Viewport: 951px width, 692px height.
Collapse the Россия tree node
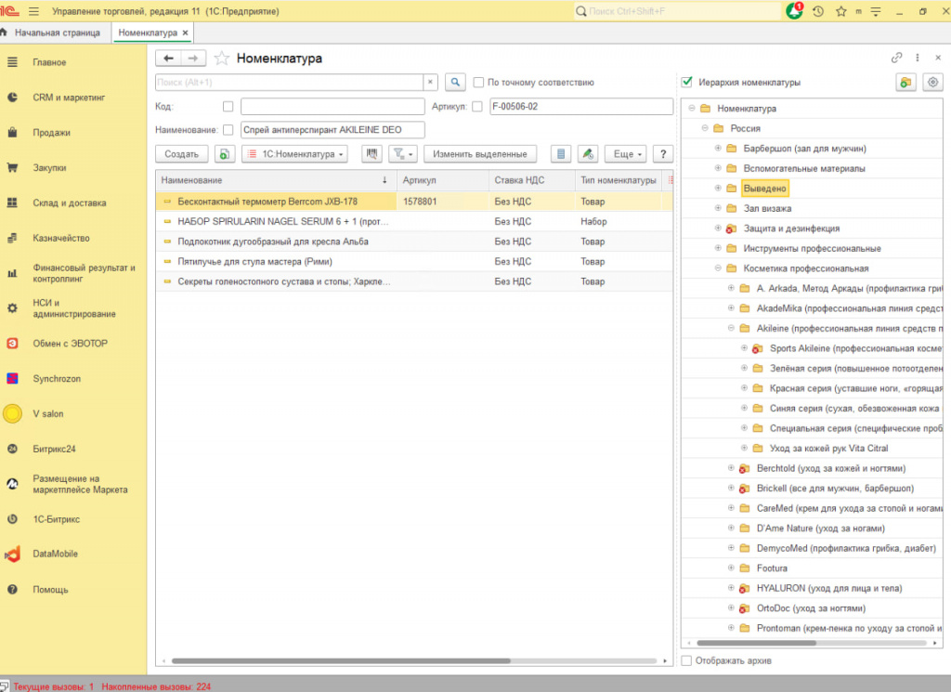(705, 128)
